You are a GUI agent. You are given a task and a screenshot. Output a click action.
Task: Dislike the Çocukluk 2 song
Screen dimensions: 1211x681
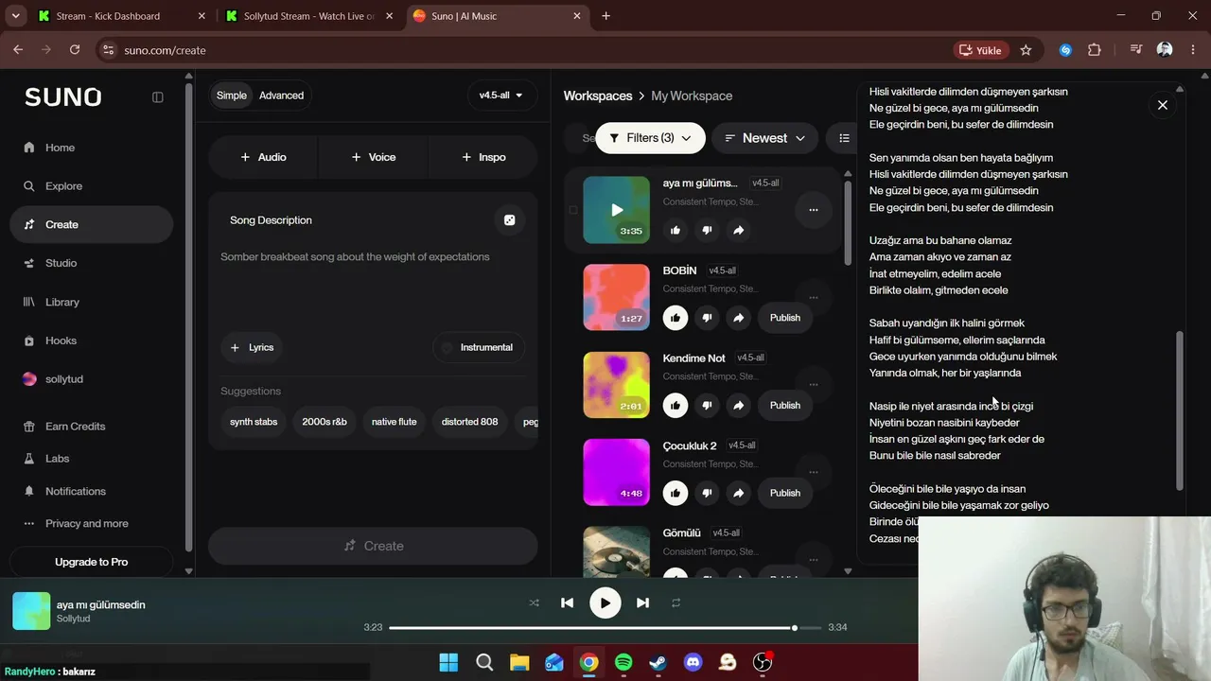point(707,493)
